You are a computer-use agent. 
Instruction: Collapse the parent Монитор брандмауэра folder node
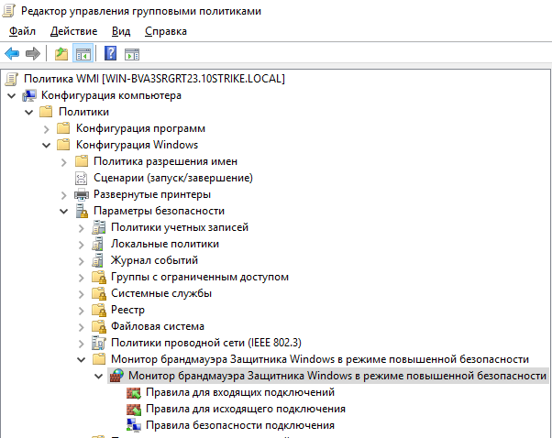point(82,360)
